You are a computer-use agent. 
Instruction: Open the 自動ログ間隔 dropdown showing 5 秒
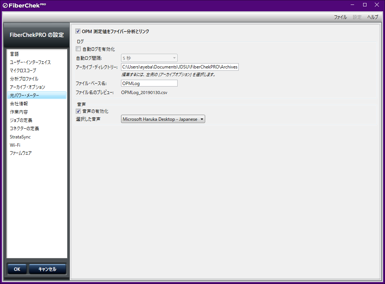click(149, 58)
